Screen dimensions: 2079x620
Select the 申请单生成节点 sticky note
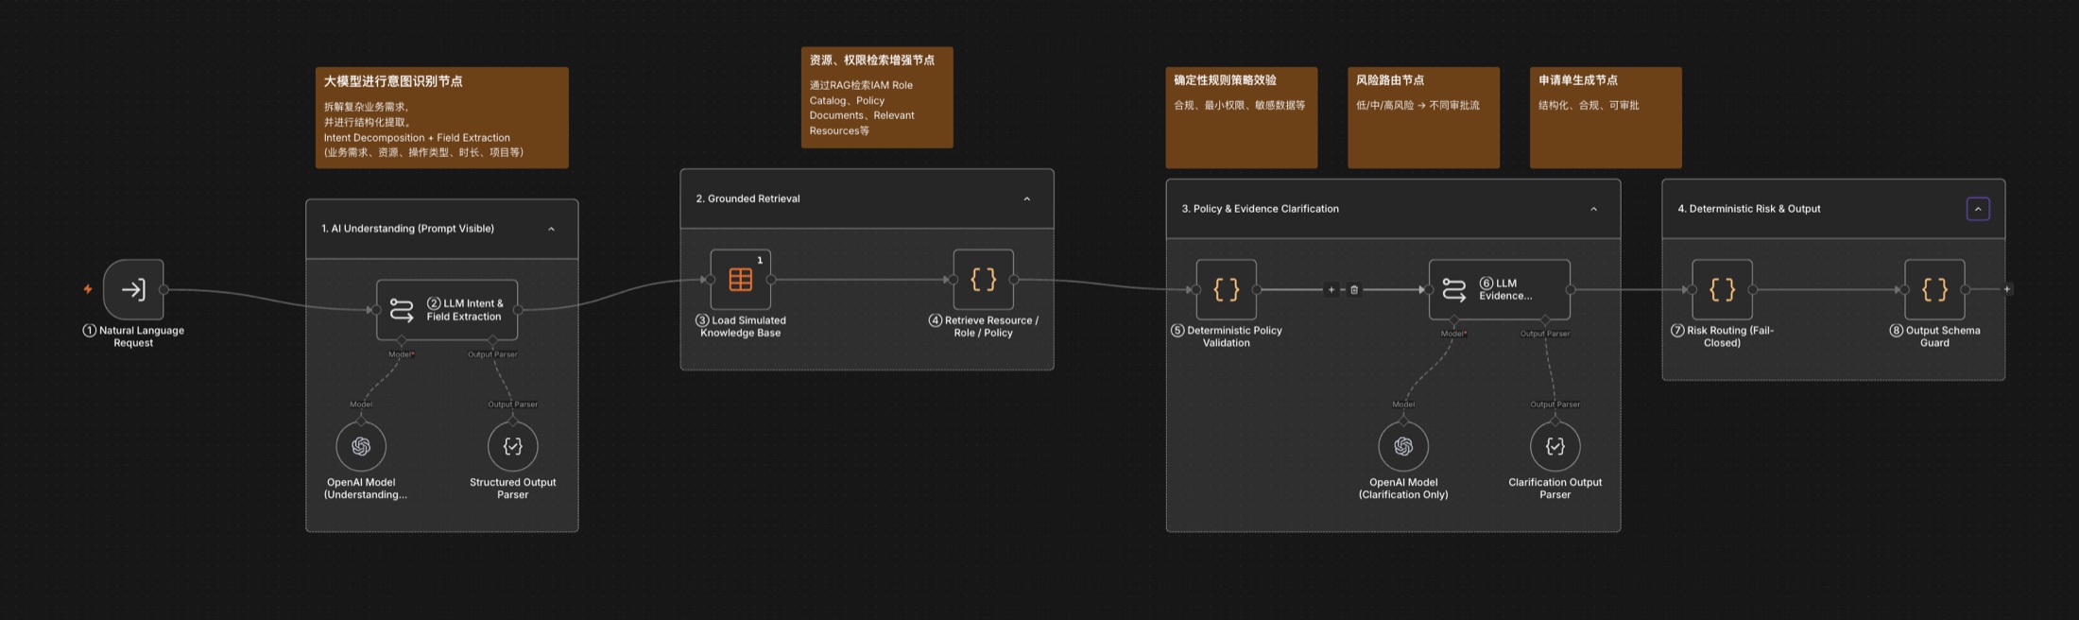(x=1606, y=117)
